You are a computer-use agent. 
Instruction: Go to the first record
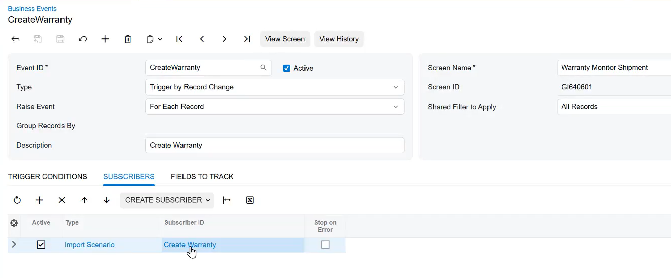point(179,39)
